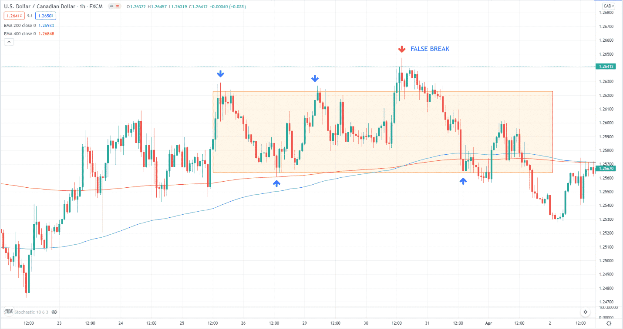Open chart settings with the gear icon
623x329 pixels.
(609, 323)
